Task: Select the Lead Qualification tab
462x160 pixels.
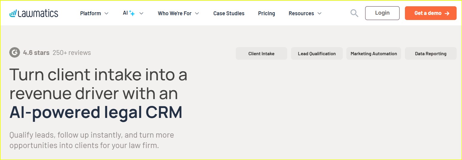Action: [x=317, y=53]
